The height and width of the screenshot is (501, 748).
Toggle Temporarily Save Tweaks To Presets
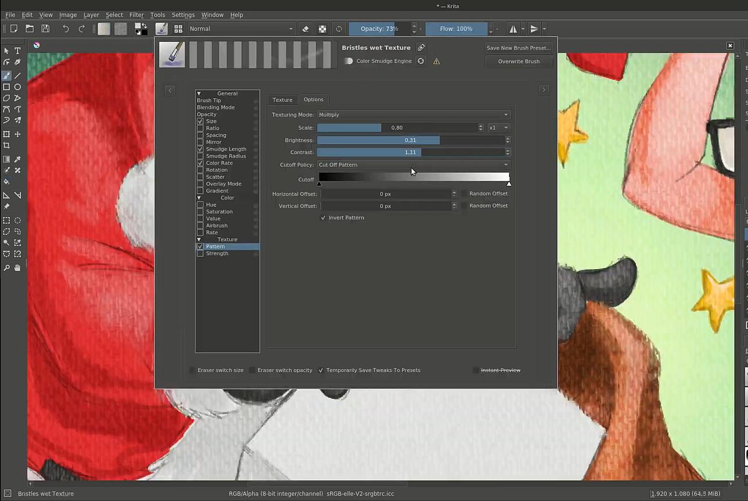click(x=321, y=370)
